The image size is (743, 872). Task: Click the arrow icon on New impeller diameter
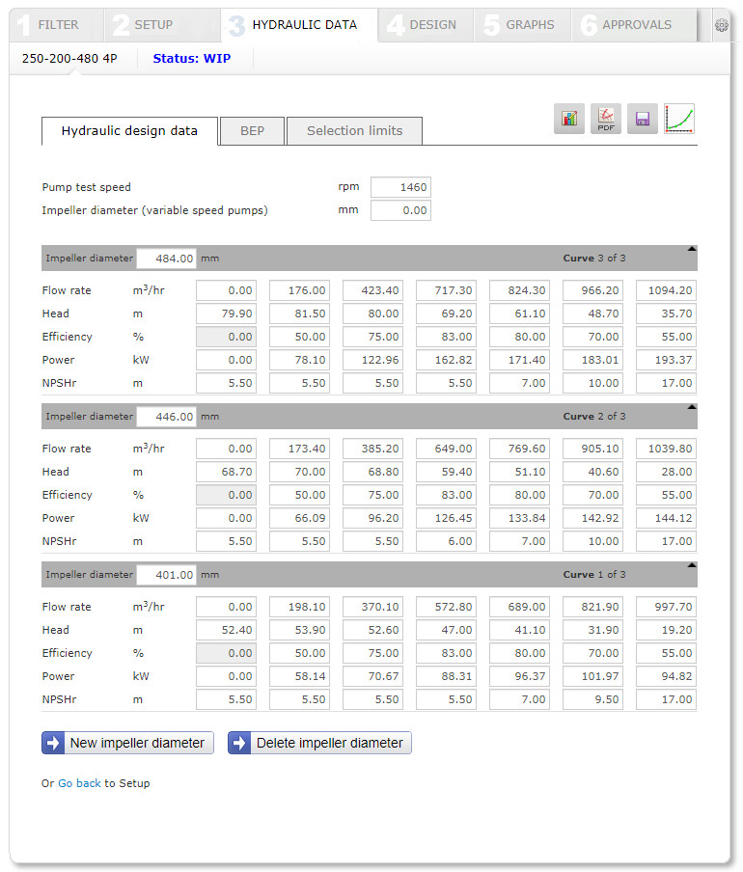point(53,743)
